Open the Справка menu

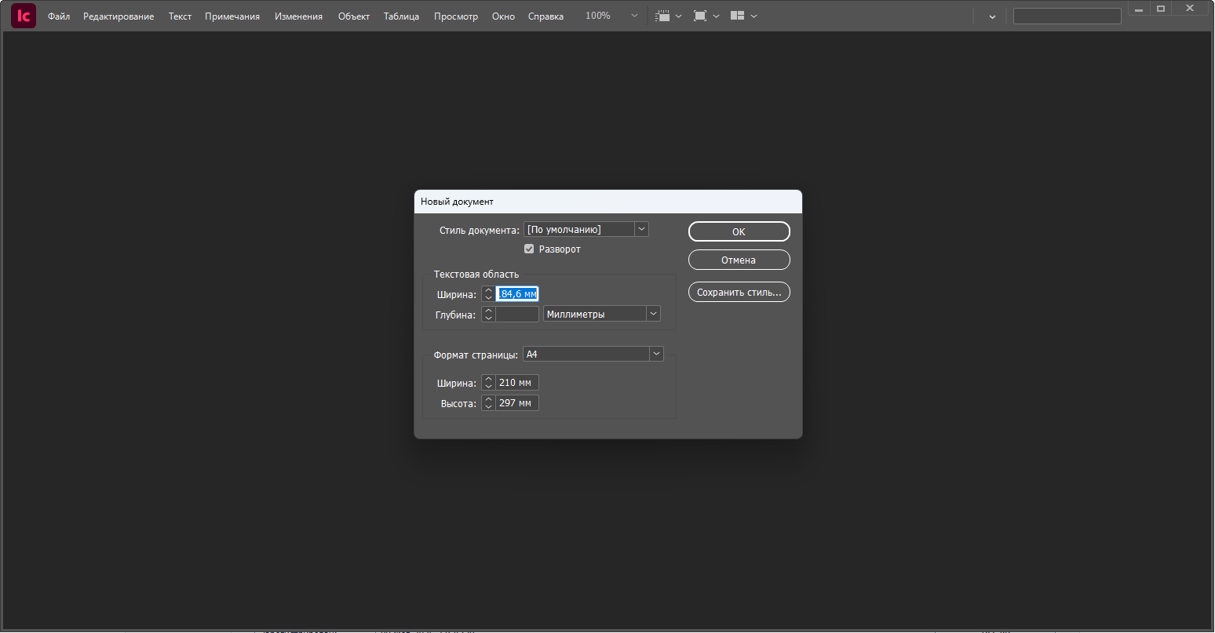(545, 16)
